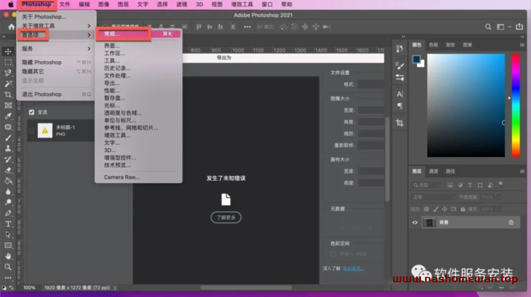Image resolution: width=531 pixels, height=297 pixels.
Task: Click the export dialog vertical scrollbar
Action: tap(387, 159)
